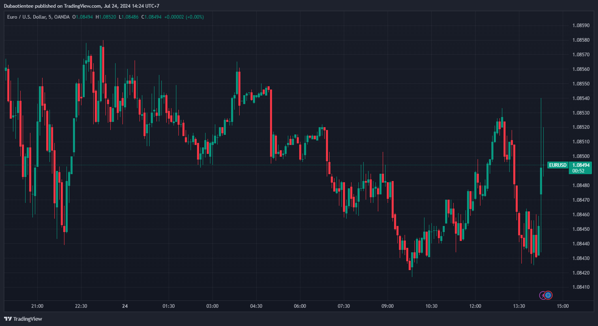
Task: Click the 13:30 time axis label
Action: pos(519,306)
